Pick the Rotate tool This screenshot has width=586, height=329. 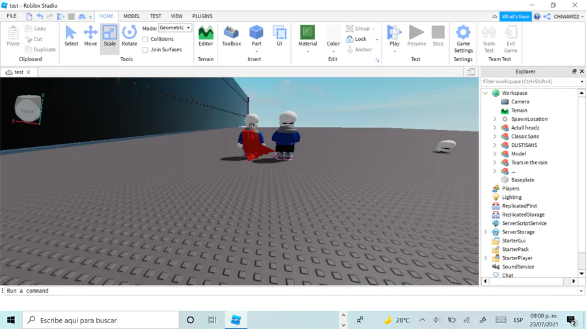click(130, 36)
